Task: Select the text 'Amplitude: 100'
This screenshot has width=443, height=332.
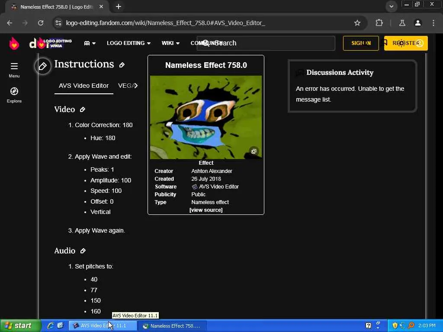Action: coord(111,180)
